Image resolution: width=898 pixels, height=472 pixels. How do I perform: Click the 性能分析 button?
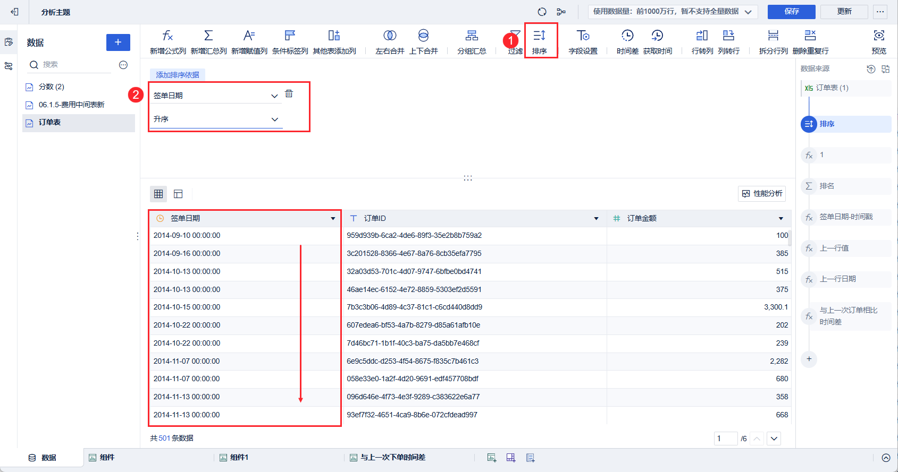tap(762, 194)
